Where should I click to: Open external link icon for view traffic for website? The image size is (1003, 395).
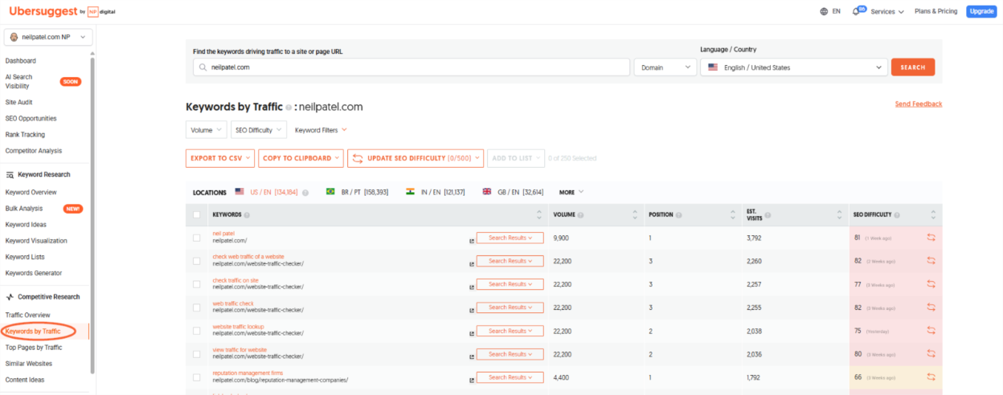point(472,356)
